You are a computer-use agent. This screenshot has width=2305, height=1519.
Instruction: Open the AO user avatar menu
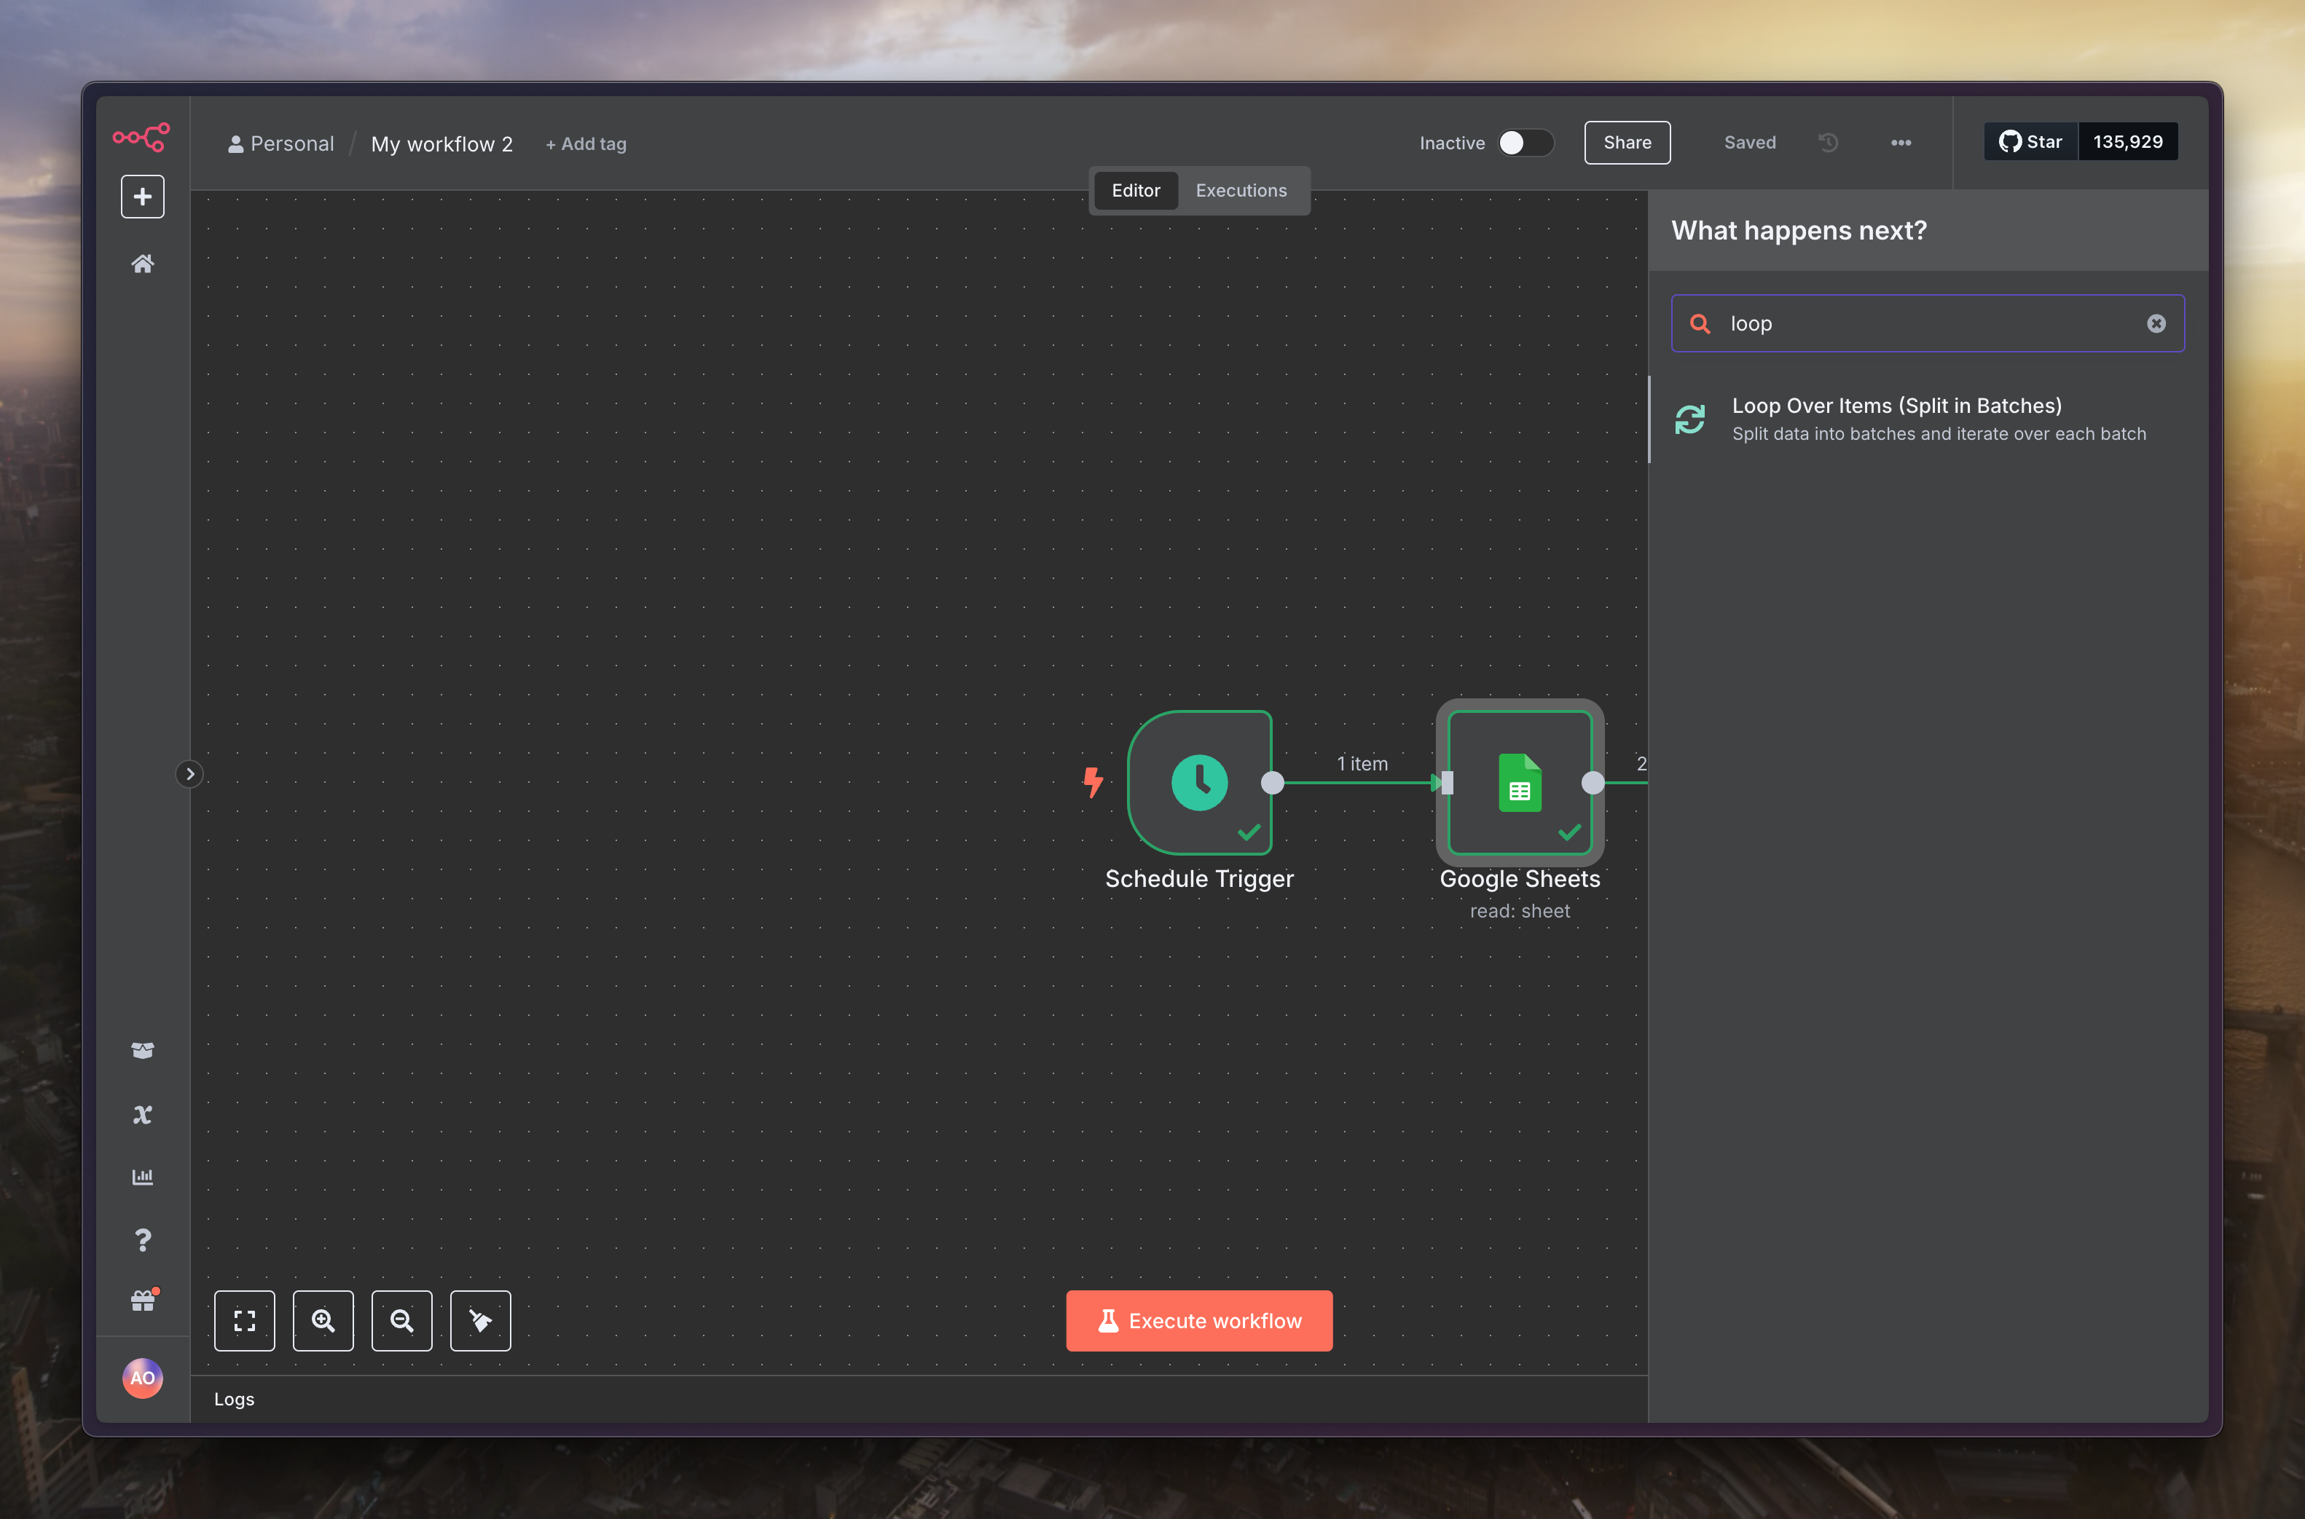coord(143,1378)
